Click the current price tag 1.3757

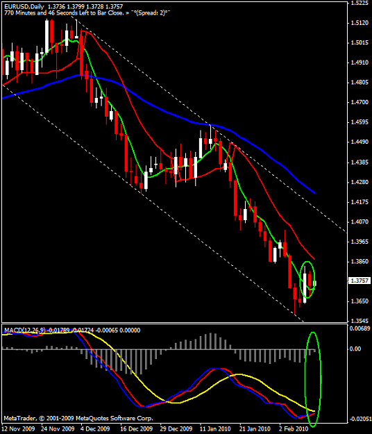pos(360,281)
